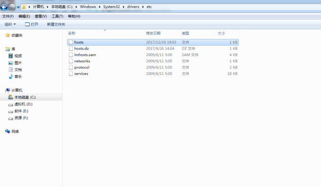Select 本地磁盘 (C:) in address path
This screenshot has width=321, height=187.
point(62,7)
